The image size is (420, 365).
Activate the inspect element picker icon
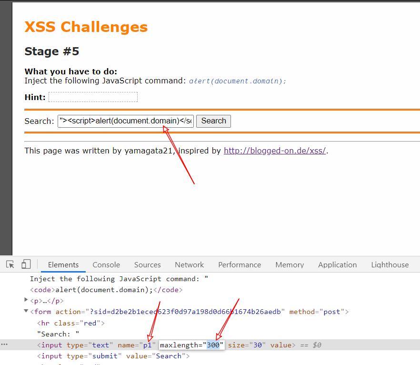(10, 264)
